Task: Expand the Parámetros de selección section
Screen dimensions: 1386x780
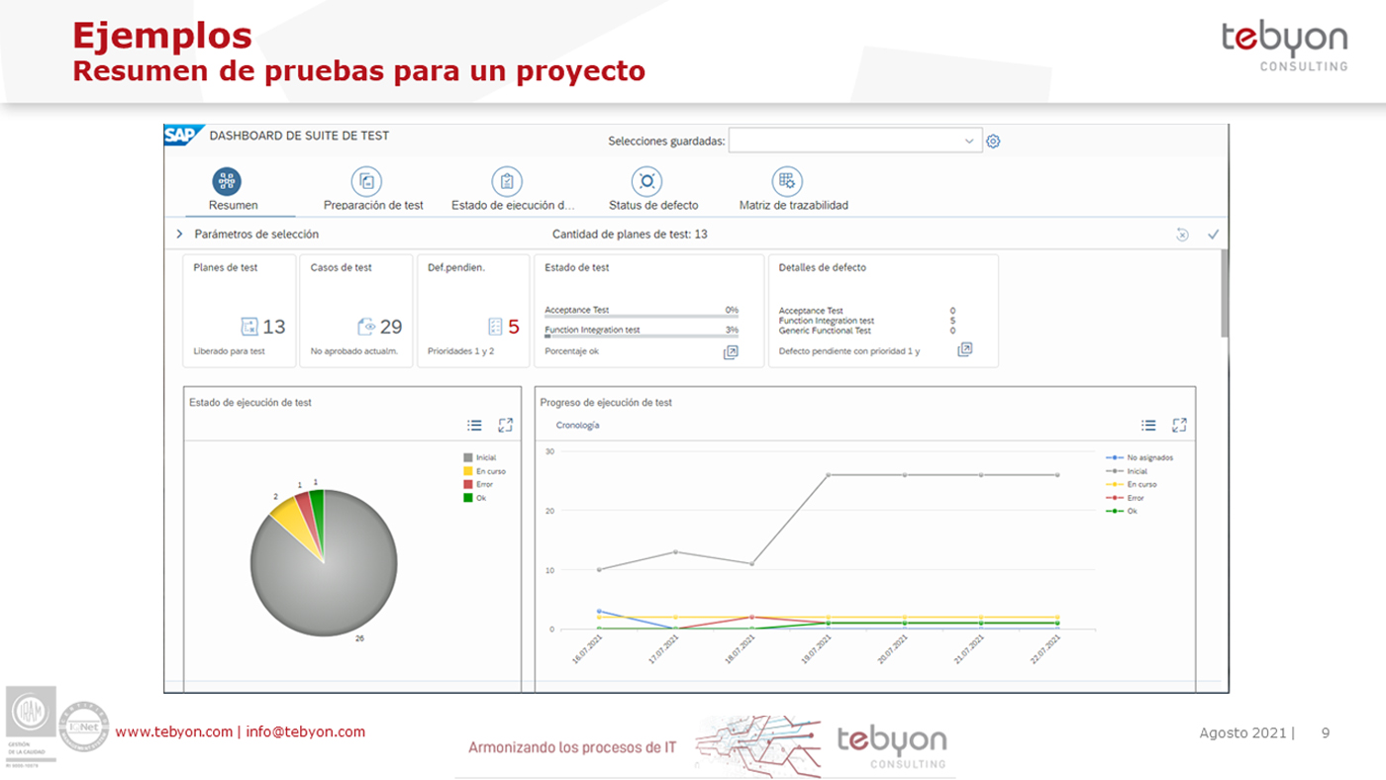Action: 180,234
